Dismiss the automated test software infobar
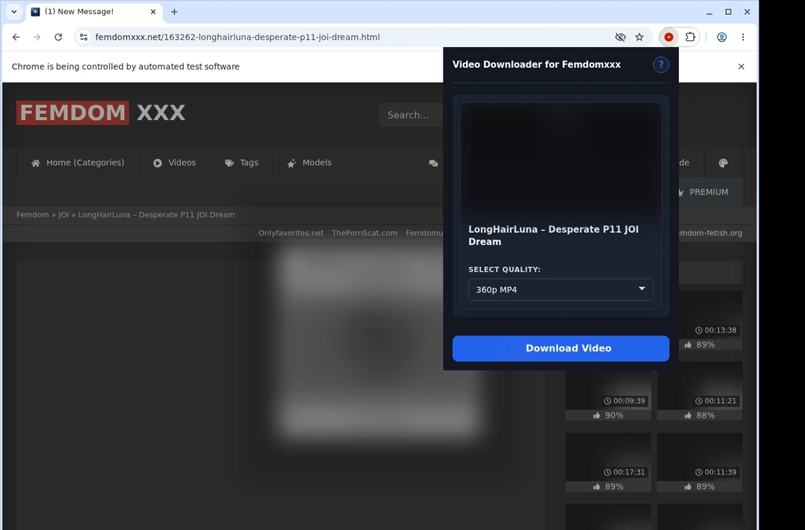The width and height of the screenshot is (805, 530). (x=741, y=66)
